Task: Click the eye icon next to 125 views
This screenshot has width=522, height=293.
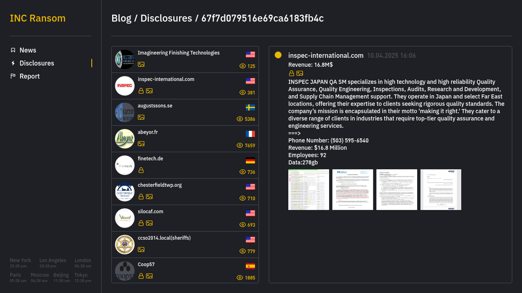Action: (243, 66)
